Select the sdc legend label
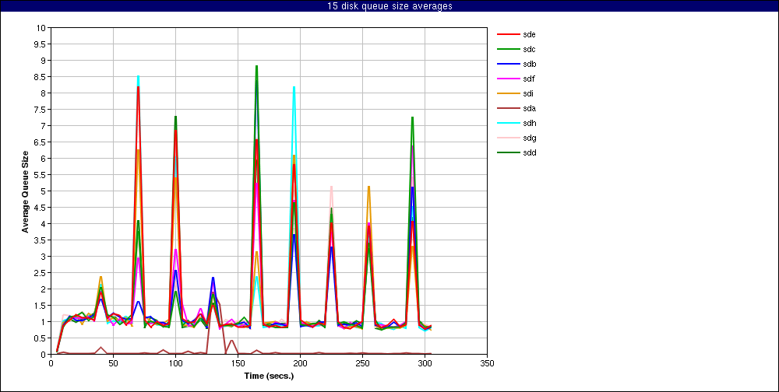 [x=529, y=49]
